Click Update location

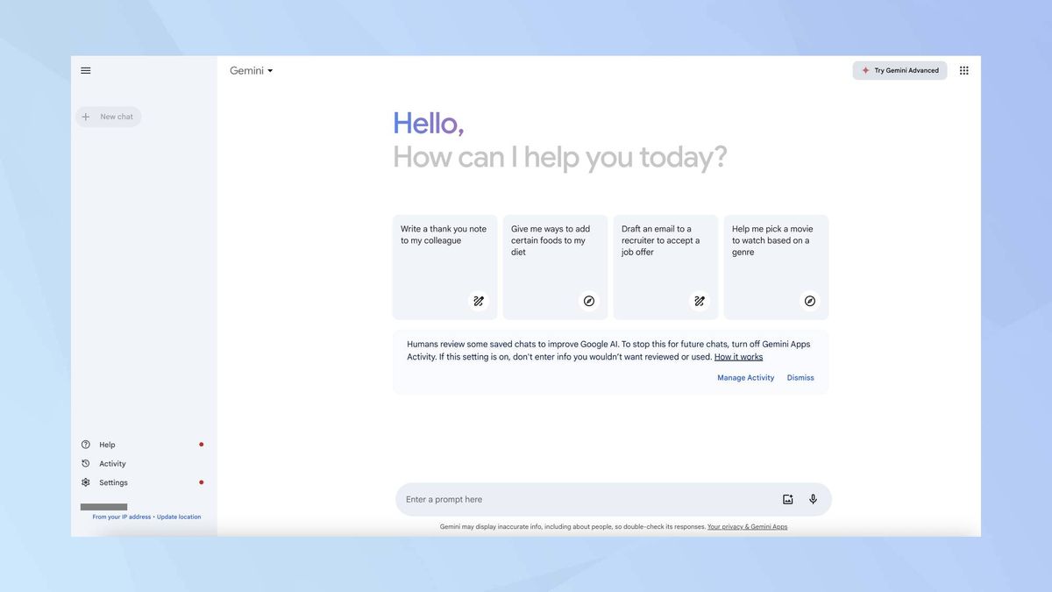point(178,517)
